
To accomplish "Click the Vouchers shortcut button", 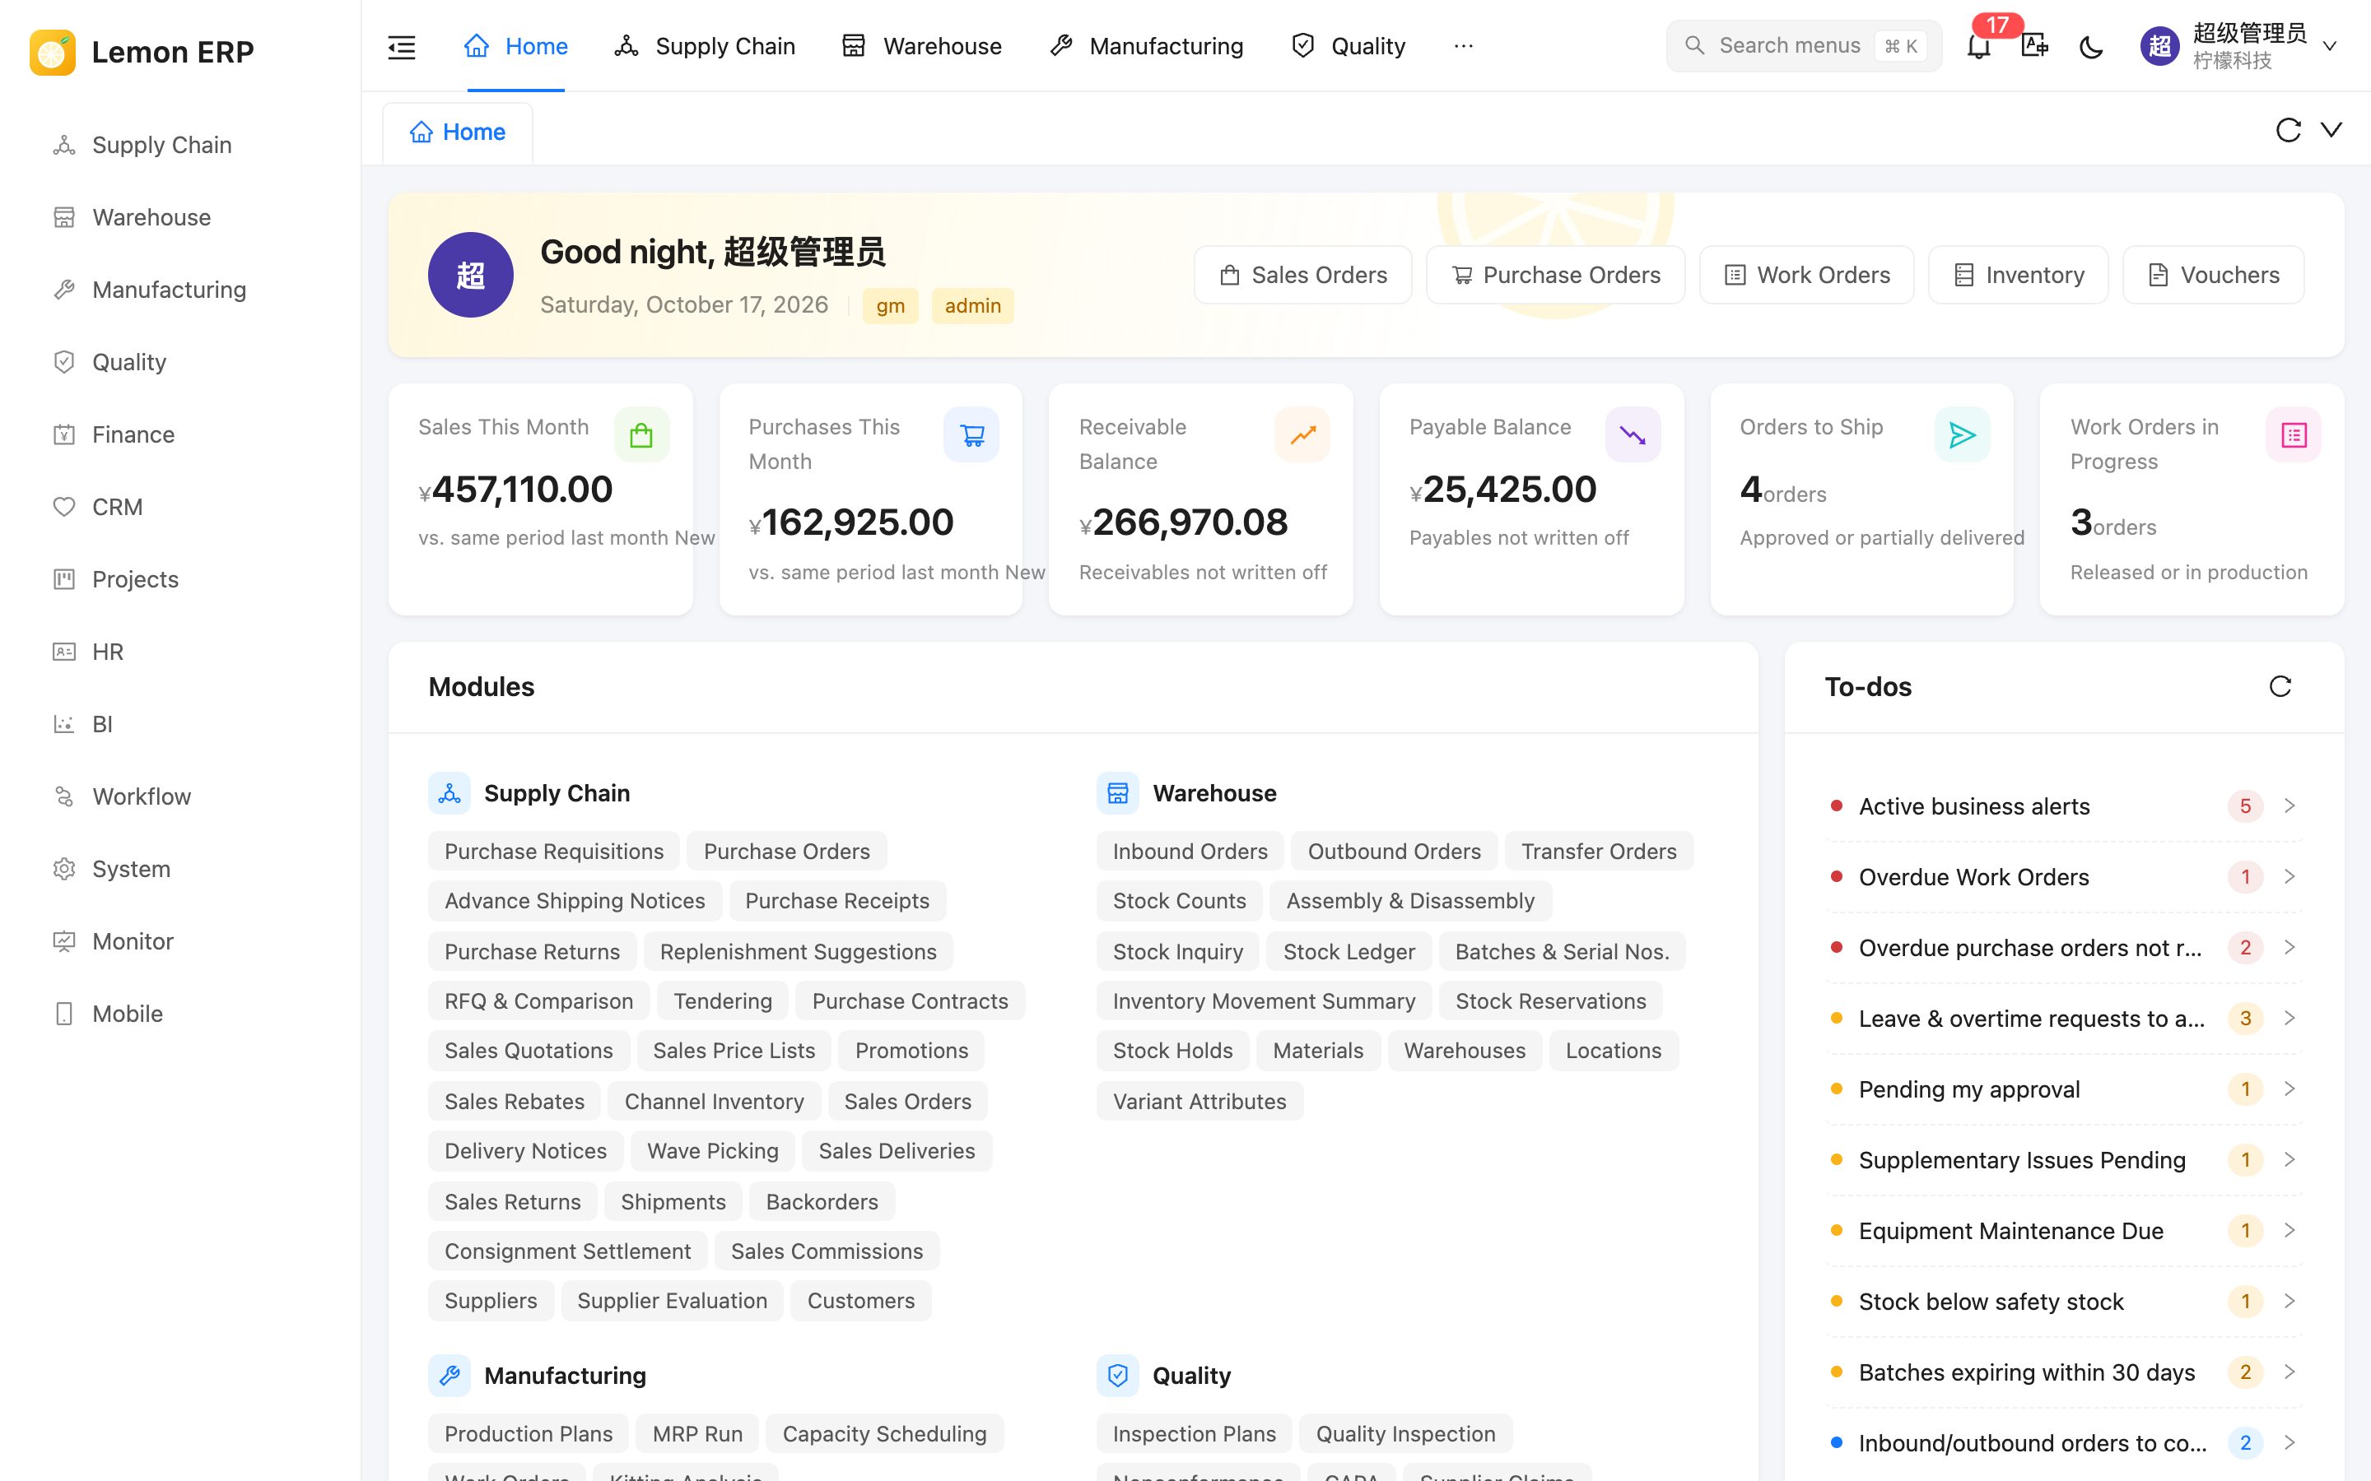I will pyautogui.click(x=2213, y=276).
